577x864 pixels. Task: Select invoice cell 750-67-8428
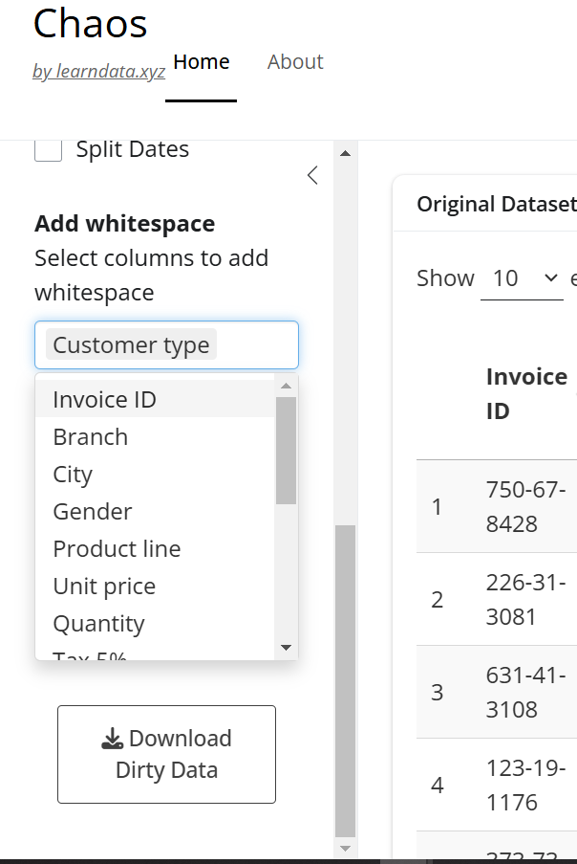coord(525,506)
